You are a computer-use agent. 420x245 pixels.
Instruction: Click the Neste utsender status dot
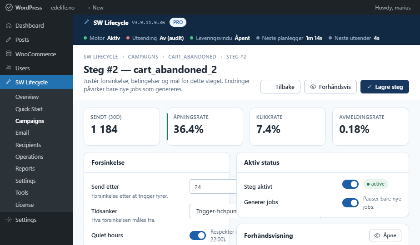click(x=330, y=38)
